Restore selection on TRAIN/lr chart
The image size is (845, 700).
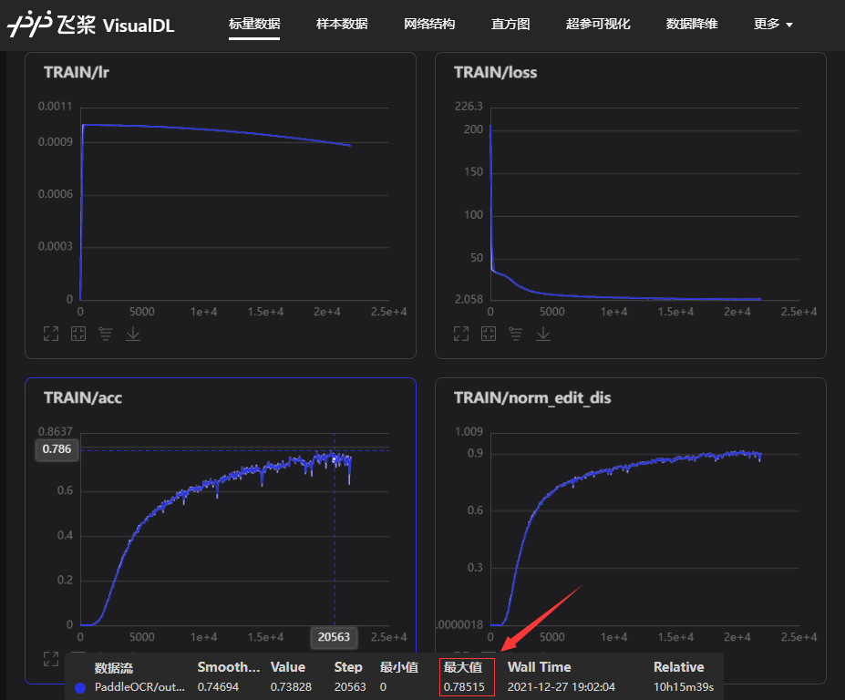[x=78, y=334]
